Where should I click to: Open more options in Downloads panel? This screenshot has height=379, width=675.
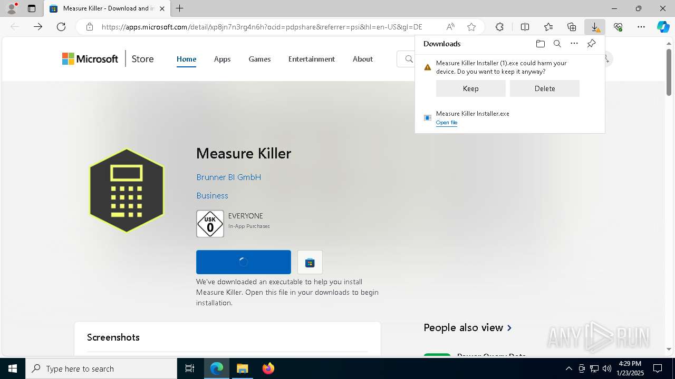[x=574, y=44]
